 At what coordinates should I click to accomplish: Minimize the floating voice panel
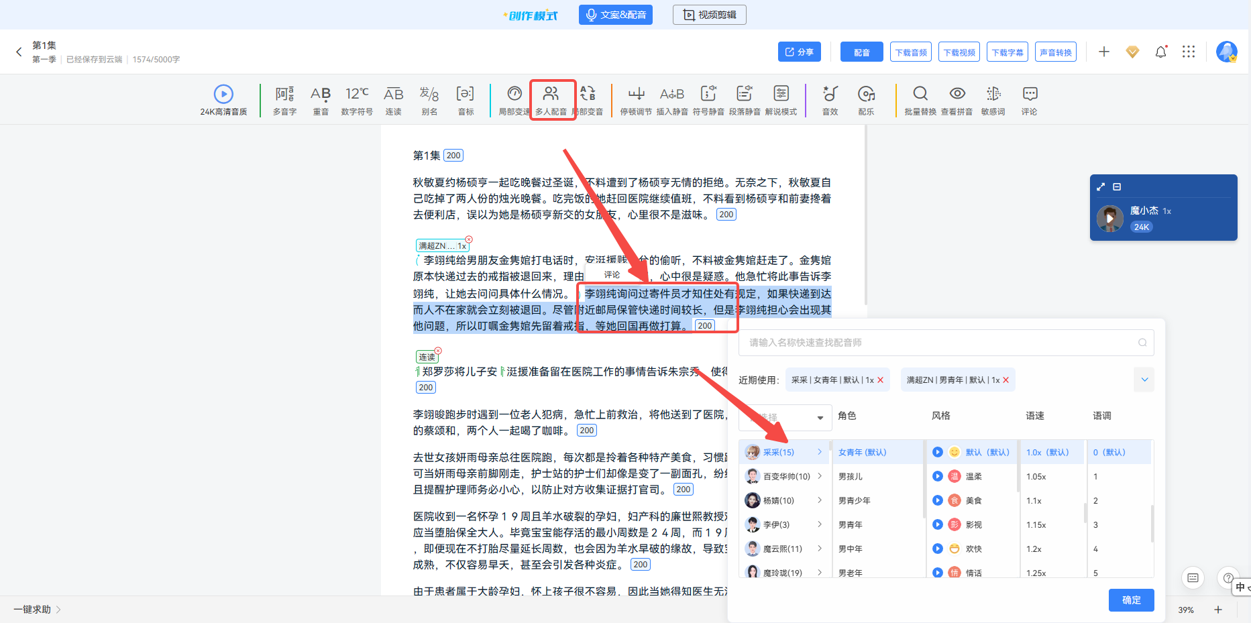pyautogui.click(x=1117, y=187)
